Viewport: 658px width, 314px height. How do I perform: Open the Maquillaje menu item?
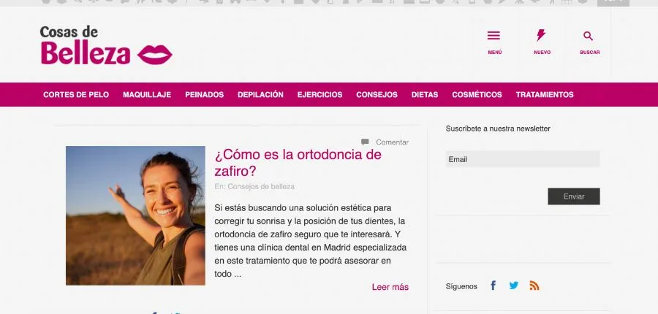tap(147, 95)
